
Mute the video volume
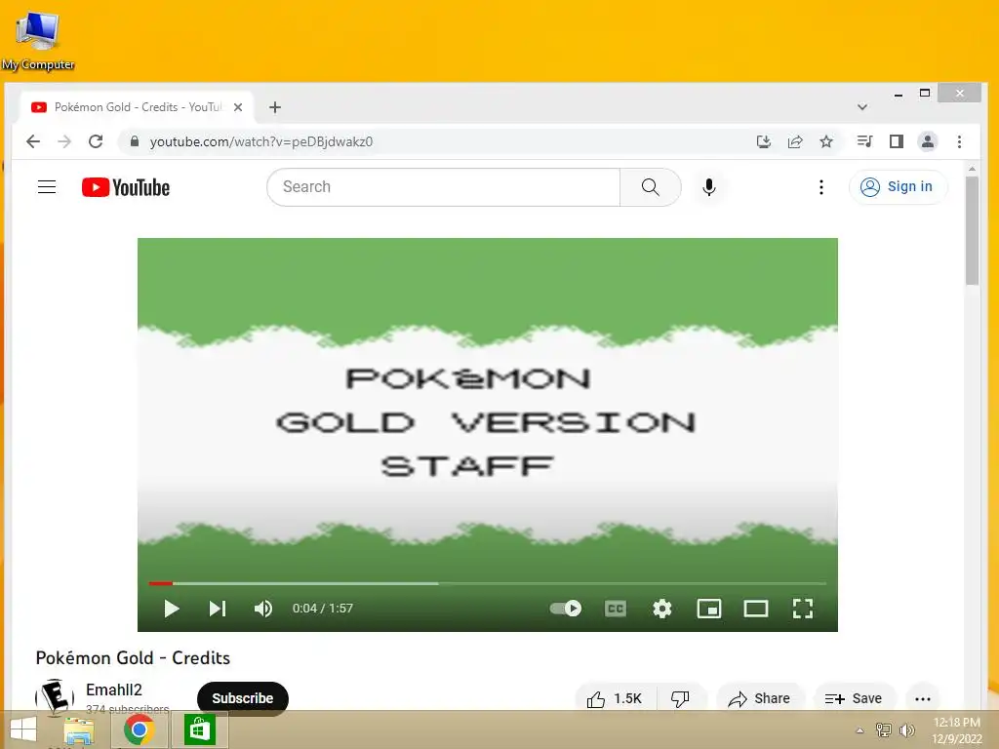[x=263, y=609]
